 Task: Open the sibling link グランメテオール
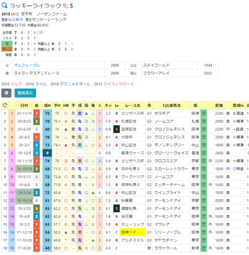75,84
